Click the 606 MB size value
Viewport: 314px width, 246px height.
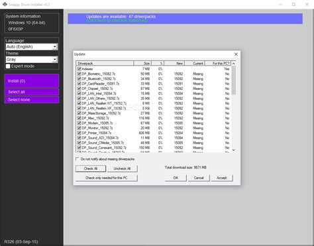click(144, 133)
